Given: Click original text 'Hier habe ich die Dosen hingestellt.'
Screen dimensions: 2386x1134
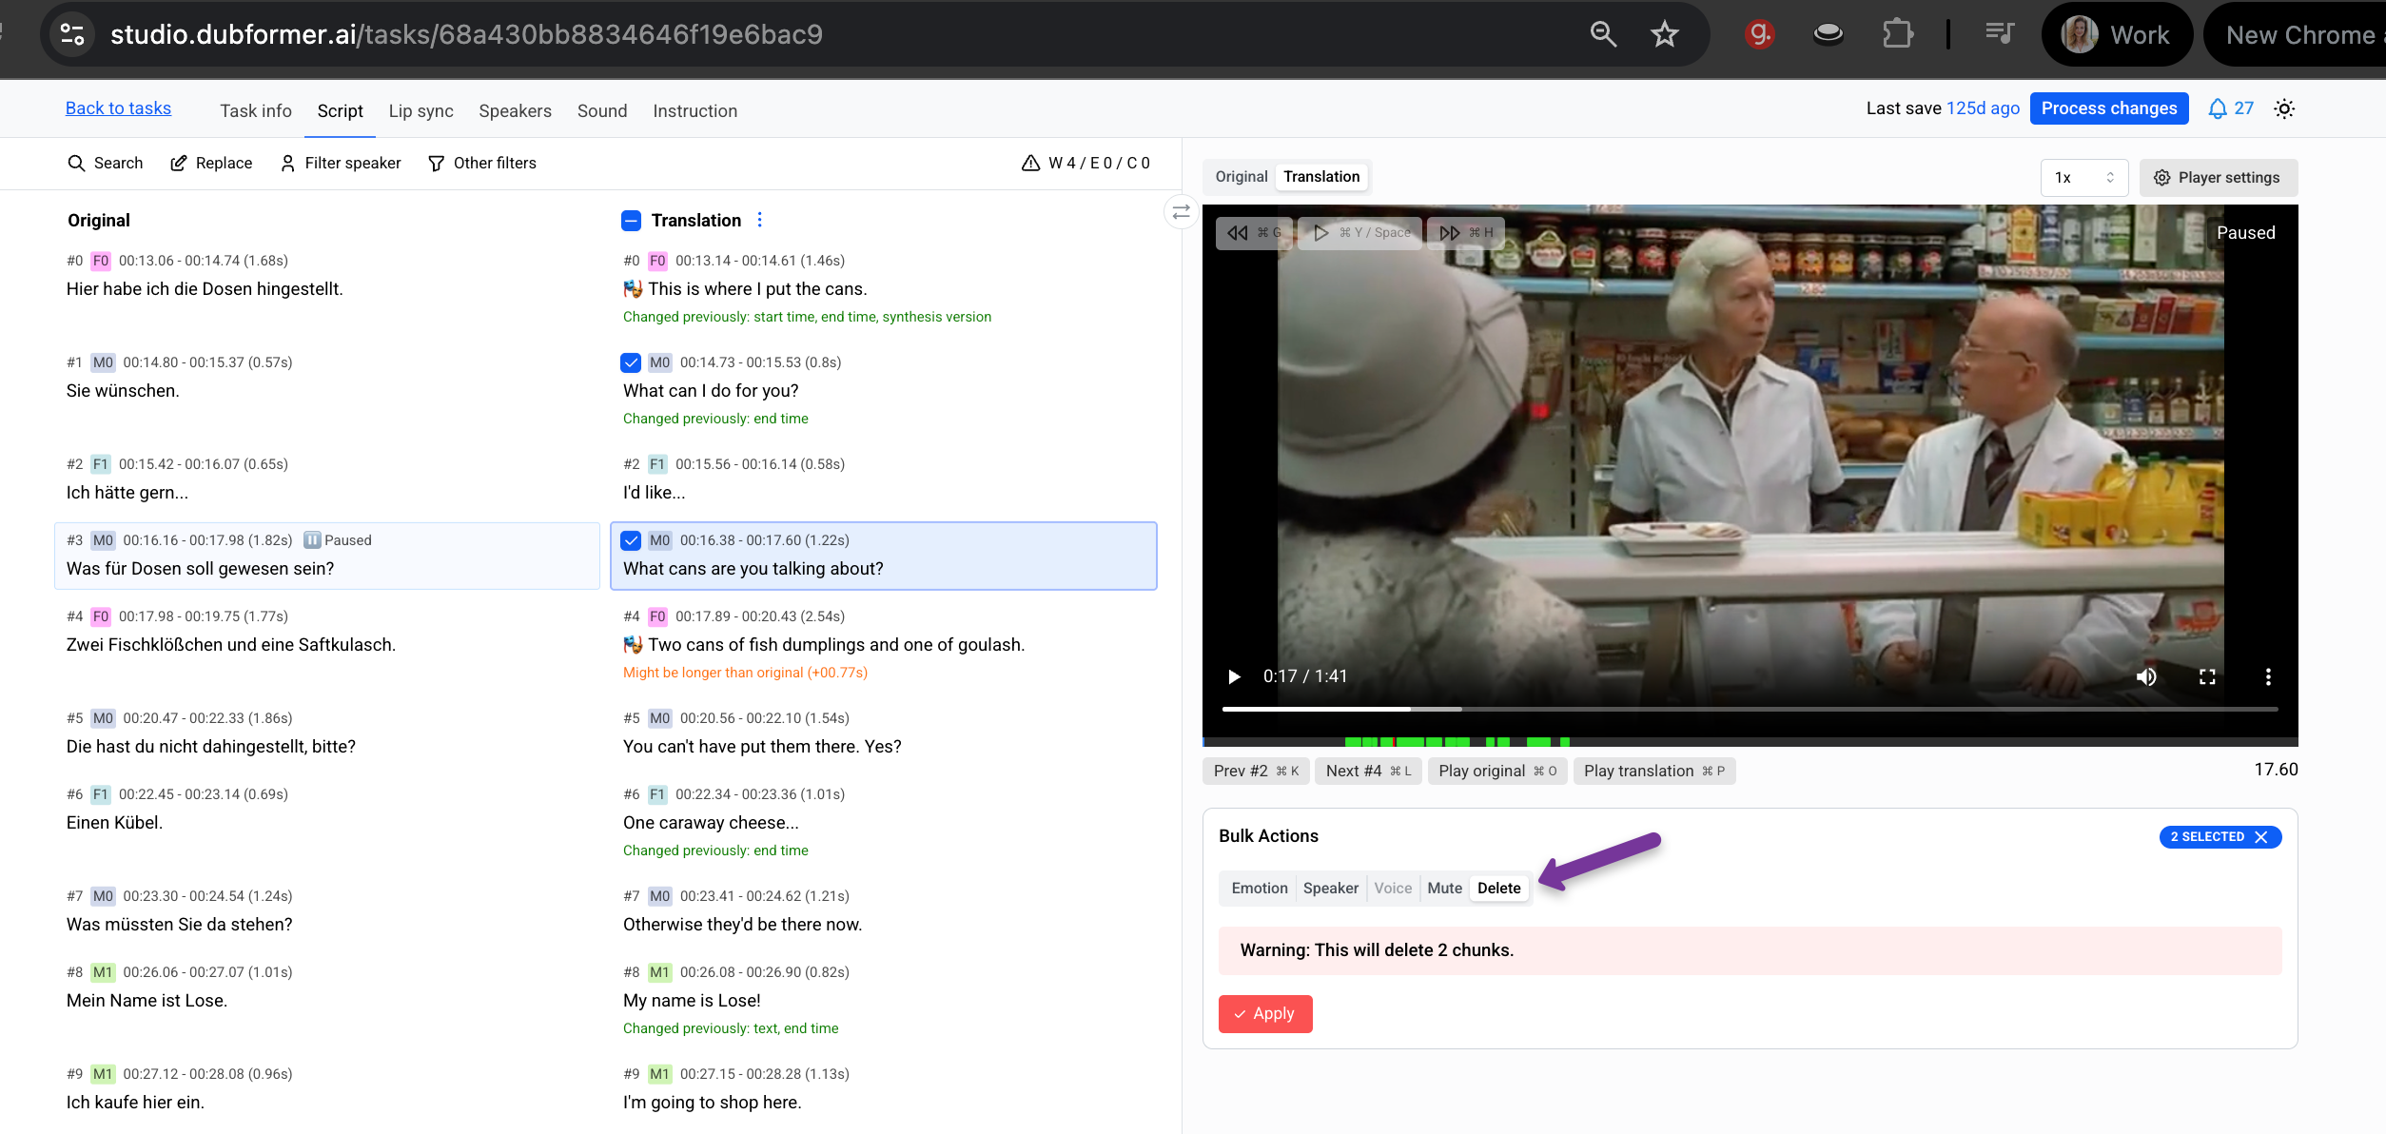Looking at the screenshot, I should coord(205,289).
